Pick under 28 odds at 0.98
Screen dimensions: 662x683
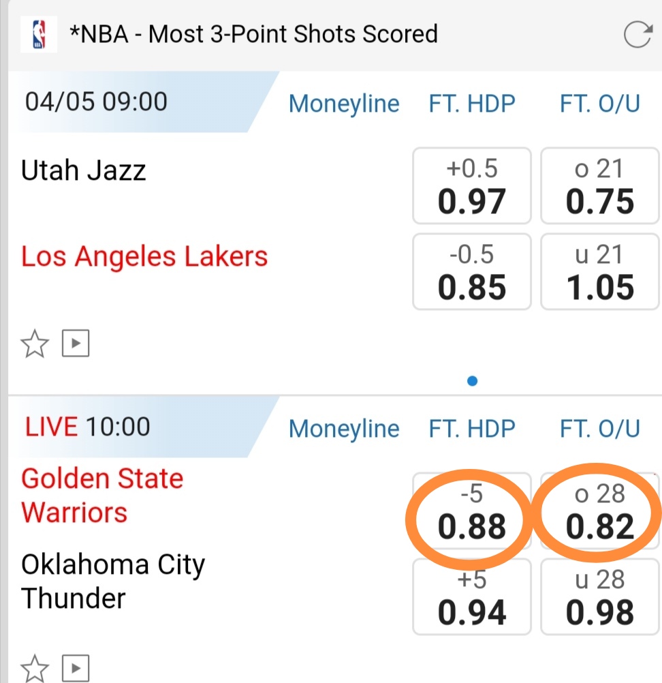pos(599,597)
